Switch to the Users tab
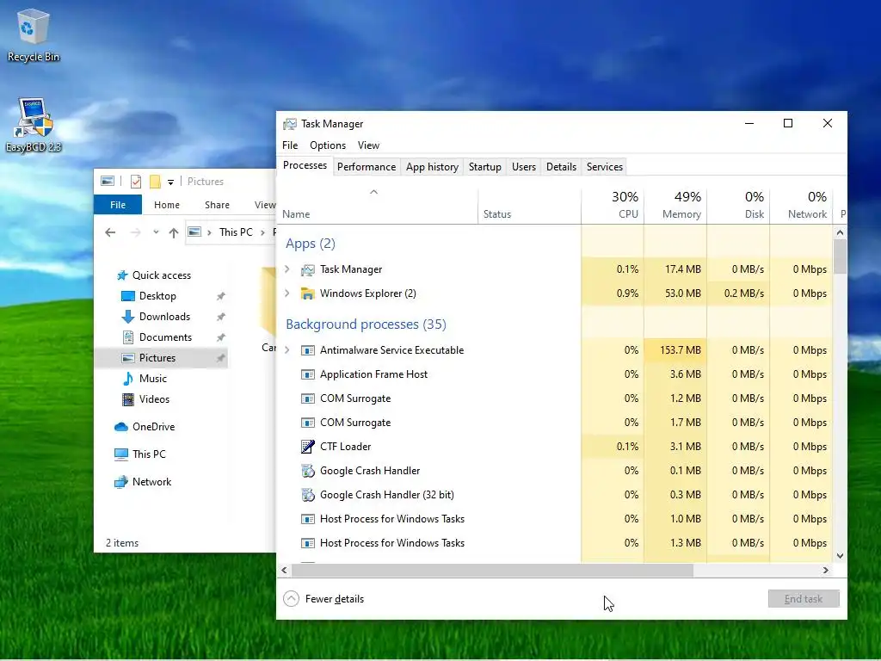Screen dimensions: 881x661 tap(524, 167)
